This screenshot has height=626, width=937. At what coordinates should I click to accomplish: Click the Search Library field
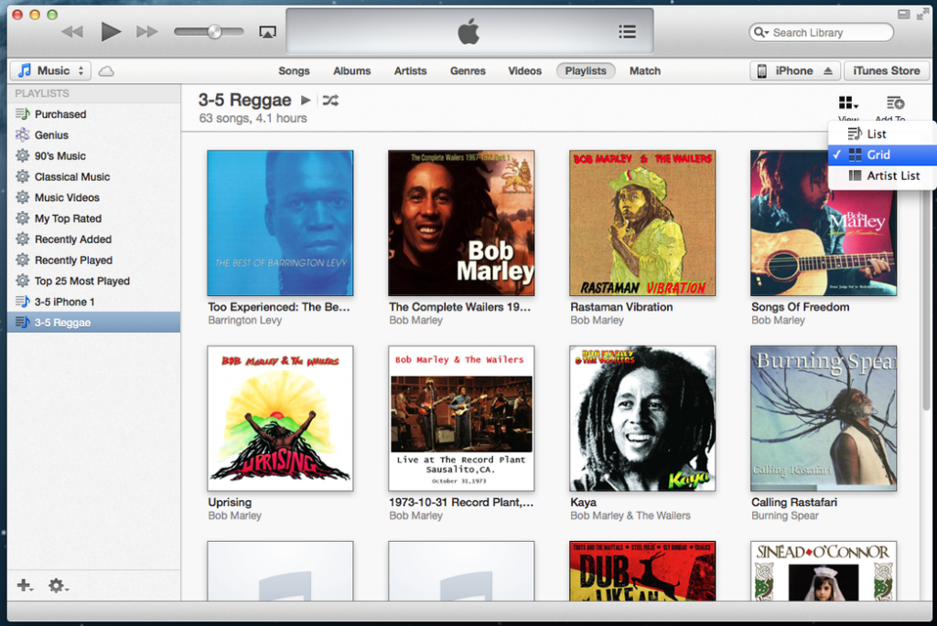[821, 32]
